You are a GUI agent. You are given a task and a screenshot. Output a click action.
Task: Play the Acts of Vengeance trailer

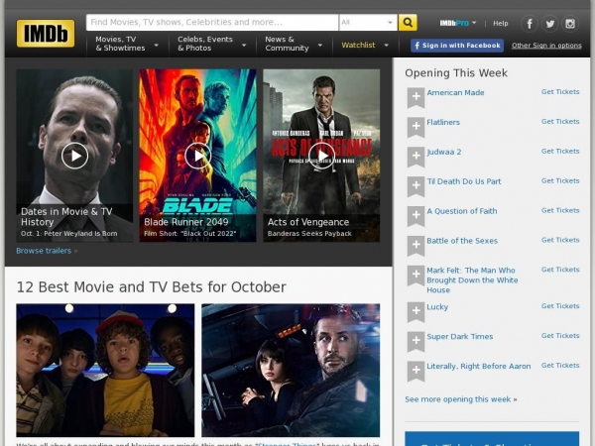coord(321,156)
